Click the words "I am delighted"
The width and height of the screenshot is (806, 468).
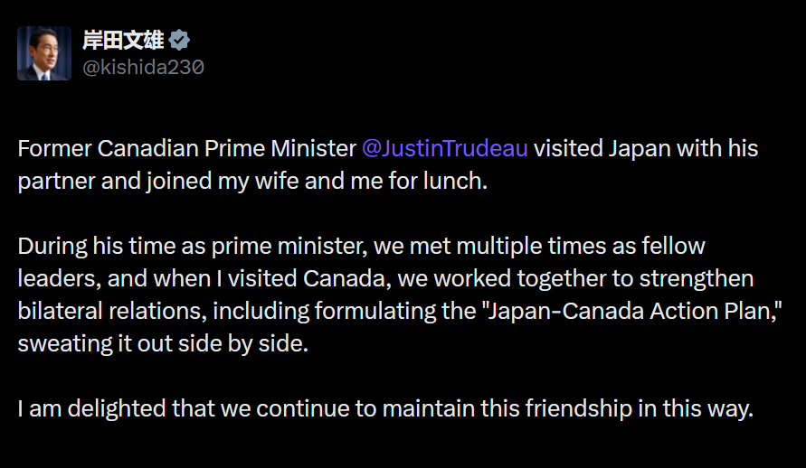click(82, 408)
